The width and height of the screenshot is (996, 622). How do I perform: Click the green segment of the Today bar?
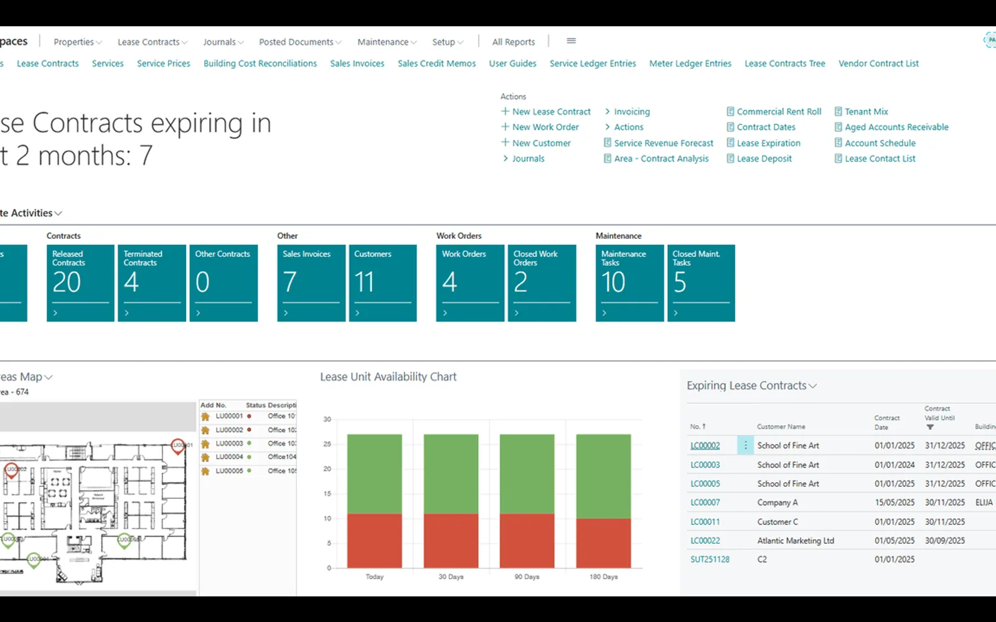click(x=375, y=474)
